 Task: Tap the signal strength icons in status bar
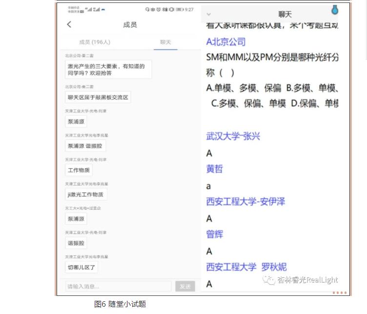pyautogui.click(x=95, y=9)
